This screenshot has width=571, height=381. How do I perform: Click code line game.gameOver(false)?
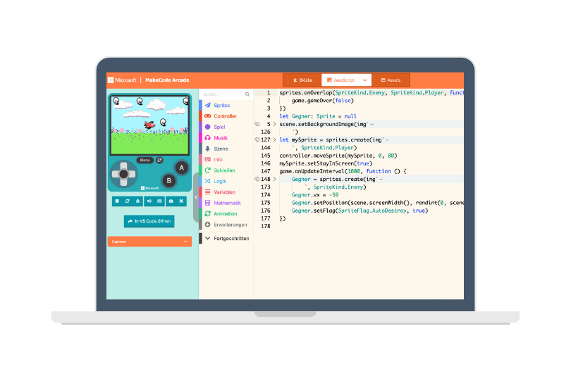(x=323, y=101)
